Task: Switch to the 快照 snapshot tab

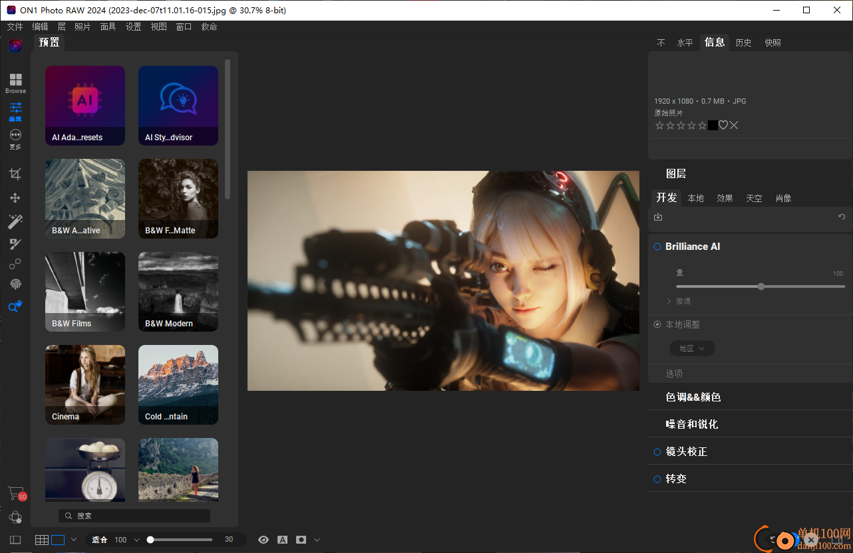Action: [x=772, y=43]
